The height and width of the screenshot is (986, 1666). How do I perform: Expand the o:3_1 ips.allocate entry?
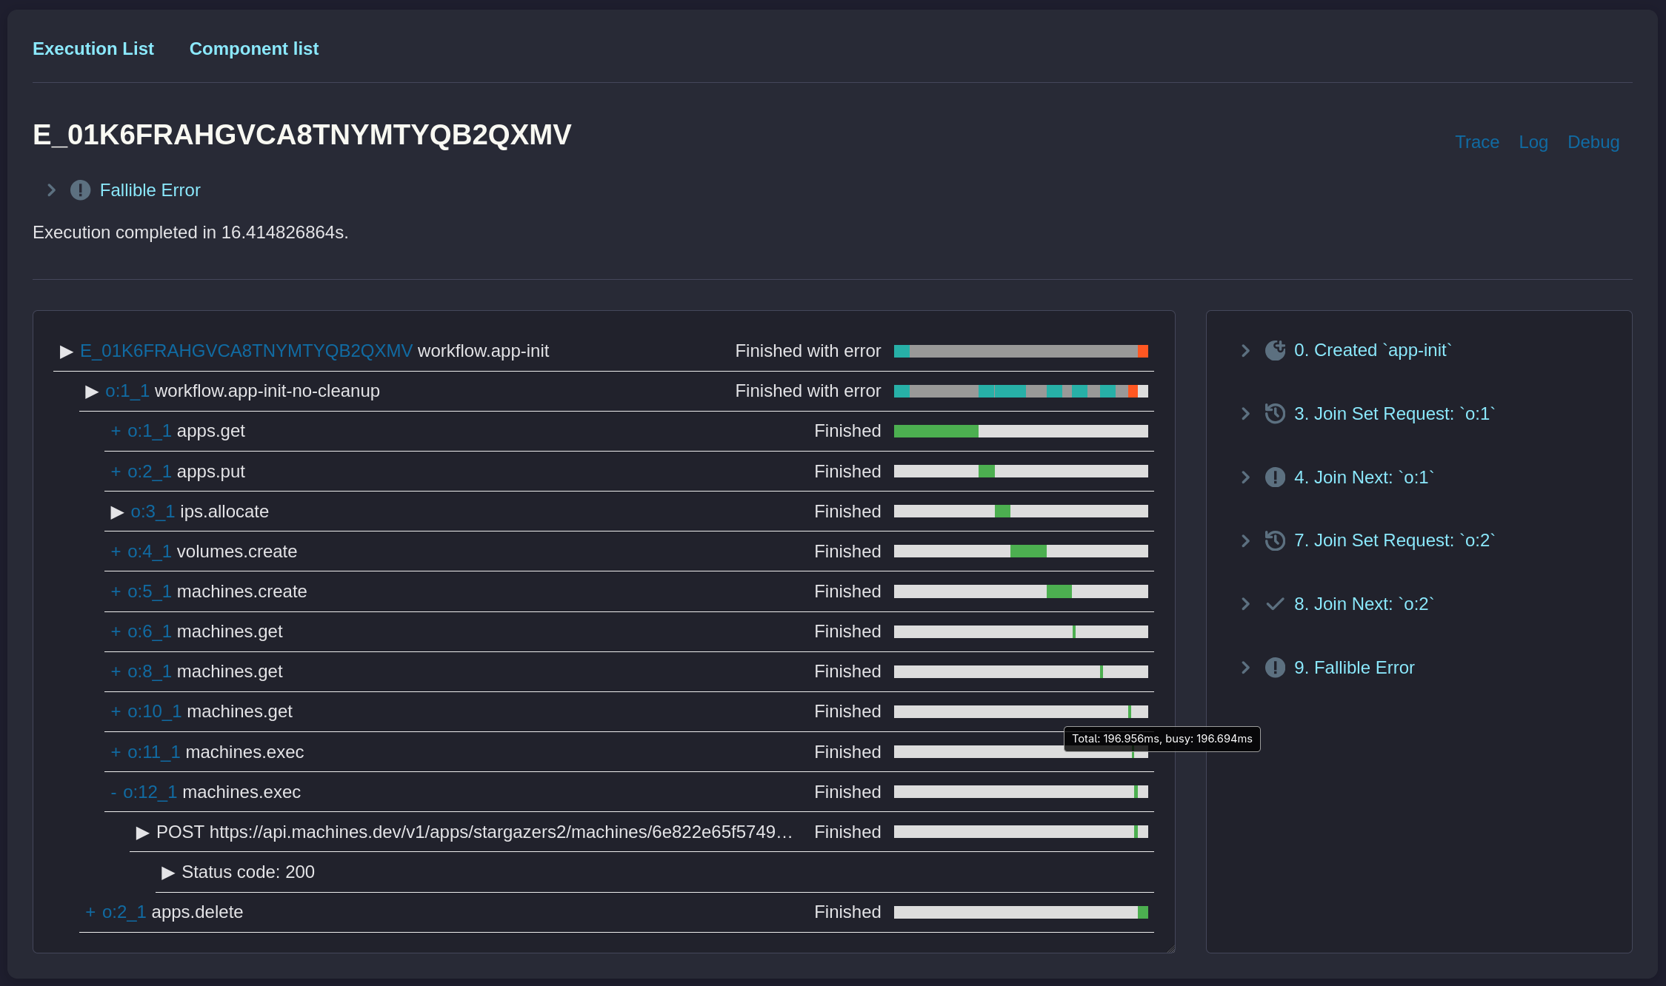116,512
